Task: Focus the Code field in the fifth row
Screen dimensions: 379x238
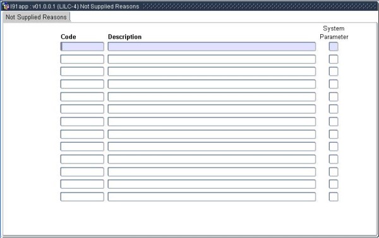Action: (82, 97)
